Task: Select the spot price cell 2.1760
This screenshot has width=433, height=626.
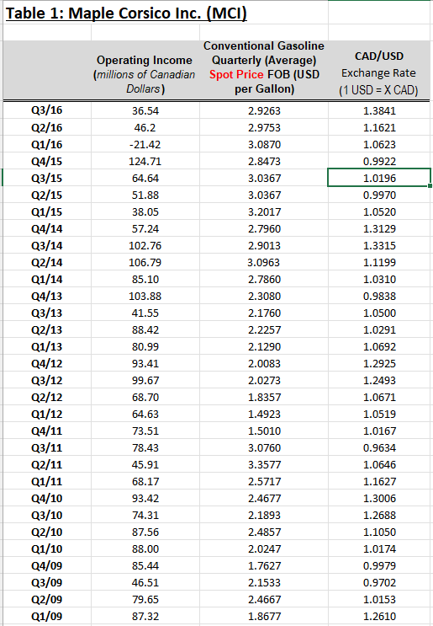Action: click(264, 313)
